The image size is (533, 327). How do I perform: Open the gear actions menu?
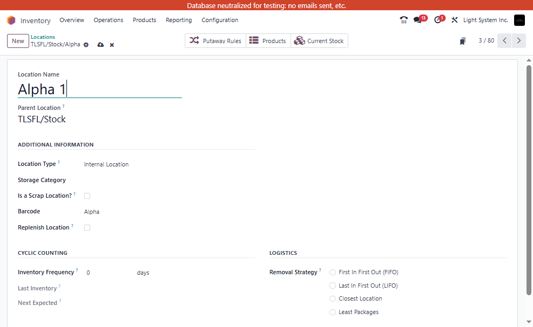point(86,45)
